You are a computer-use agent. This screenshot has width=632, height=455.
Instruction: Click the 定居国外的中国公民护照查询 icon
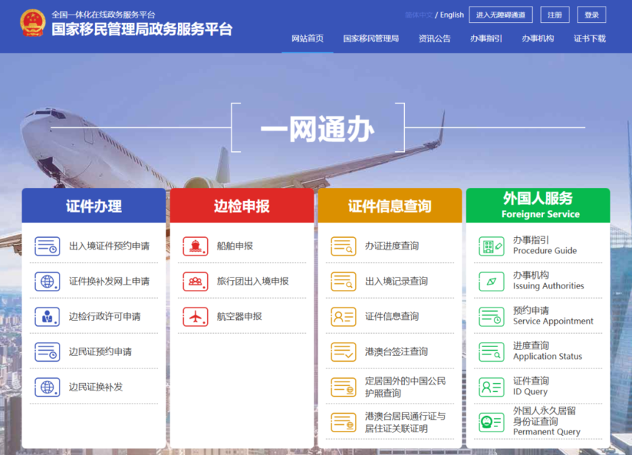[343, 387]
